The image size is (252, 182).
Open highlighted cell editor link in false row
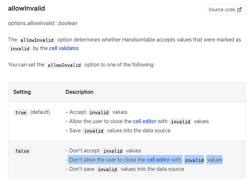pos(158,160)
